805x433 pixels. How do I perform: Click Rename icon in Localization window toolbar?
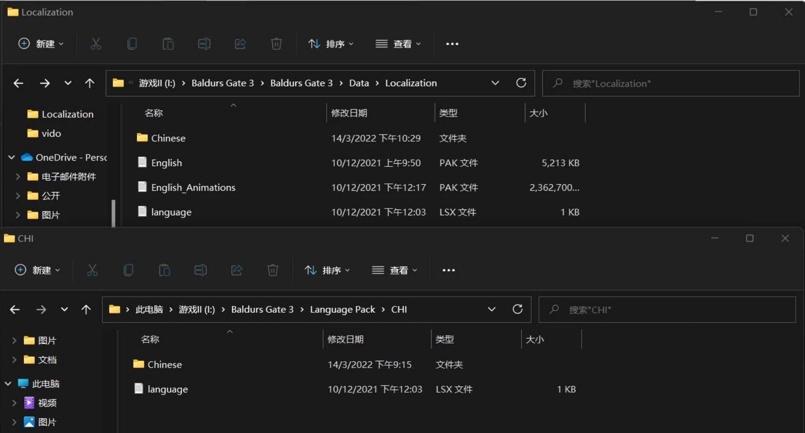204,44
